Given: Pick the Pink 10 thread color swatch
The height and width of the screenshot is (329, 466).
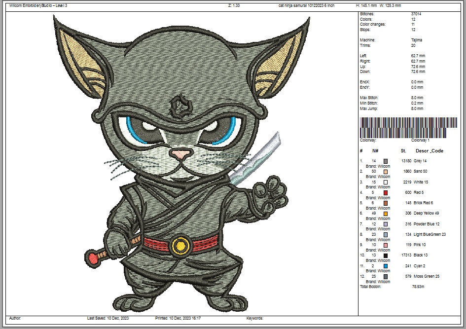Looking at the screenshot, I should pyautogui.click(x=386, y=245).
